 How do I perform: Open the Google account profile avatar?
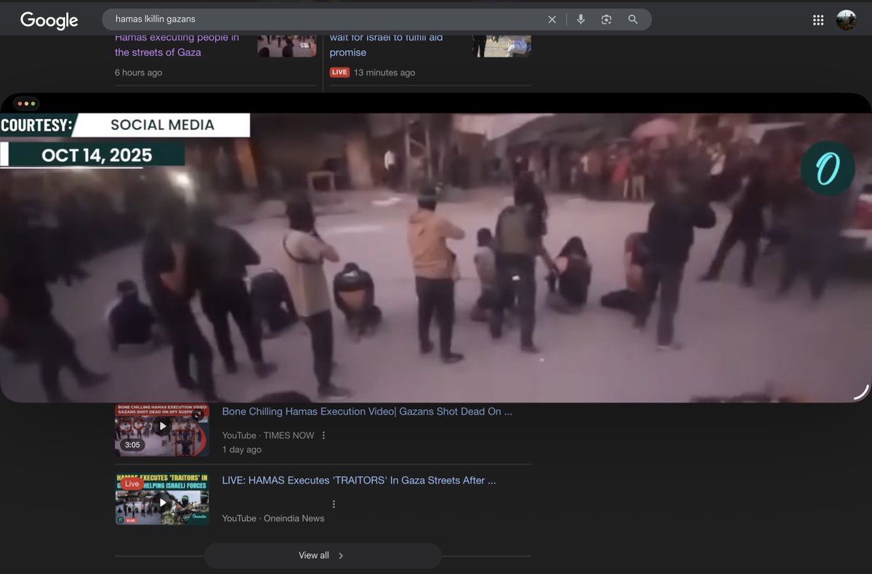pyautogui.click(x=847, y=20)
